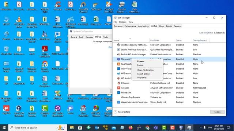Open File Explorer from the taskbar
Image resolution: width=234 pixels, height=131 pixels.
tap(72, 128)
